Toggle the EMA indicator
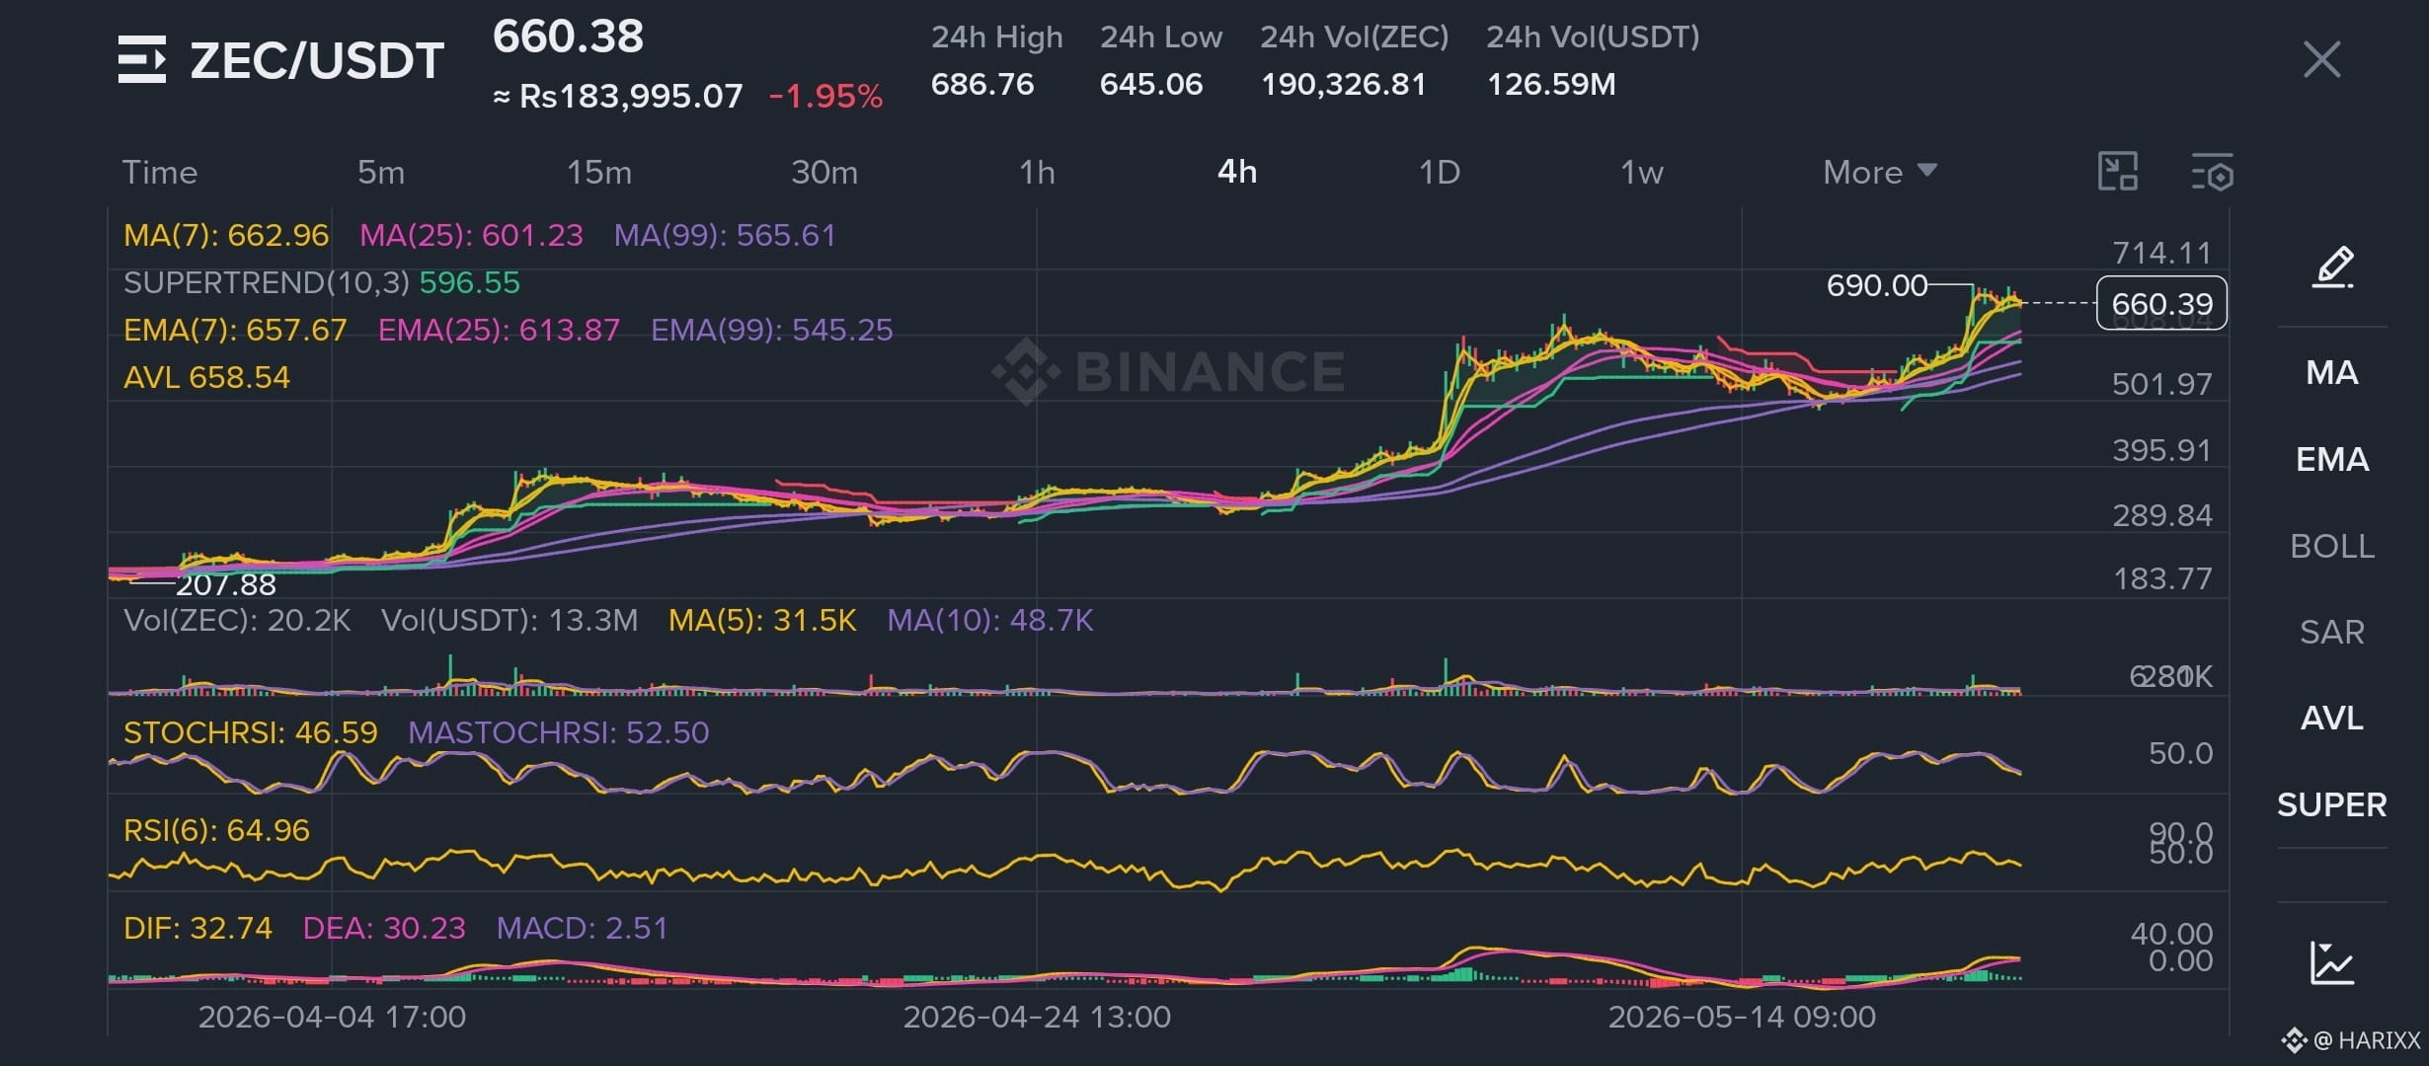This screenshot has height=1066, width=2429. tap(2332, 460)
